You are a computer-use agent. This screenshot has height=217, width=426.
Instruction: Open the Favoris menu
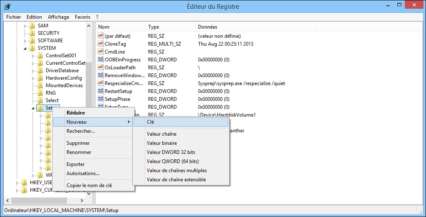pyautogui.click(x=83, y=17)
